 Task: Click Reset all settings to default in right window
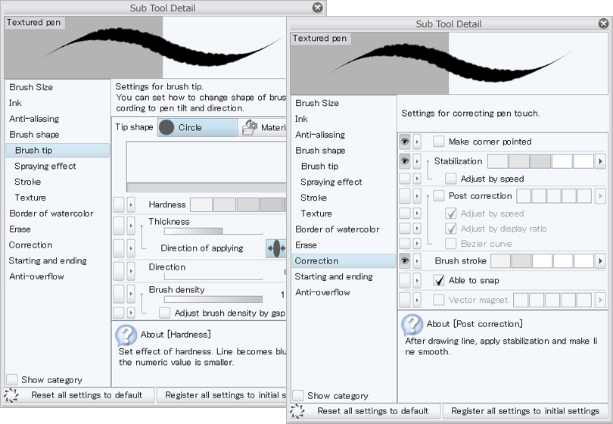click(372, 411)
